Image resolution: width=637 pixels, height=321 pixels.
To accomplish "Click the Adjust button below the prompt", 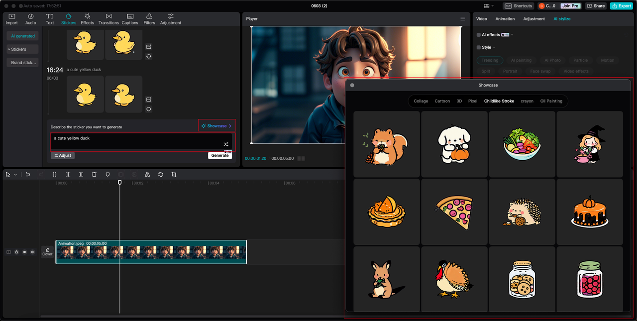I will click(63, 156).
